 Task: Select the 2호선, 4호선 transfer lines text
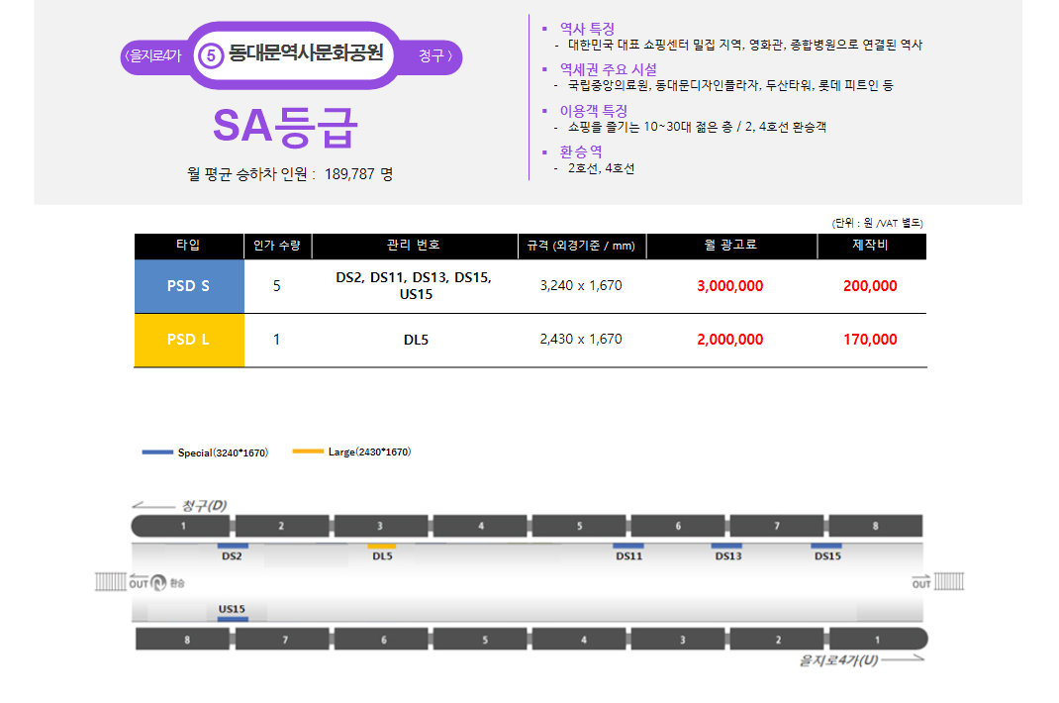click(601, 168)
